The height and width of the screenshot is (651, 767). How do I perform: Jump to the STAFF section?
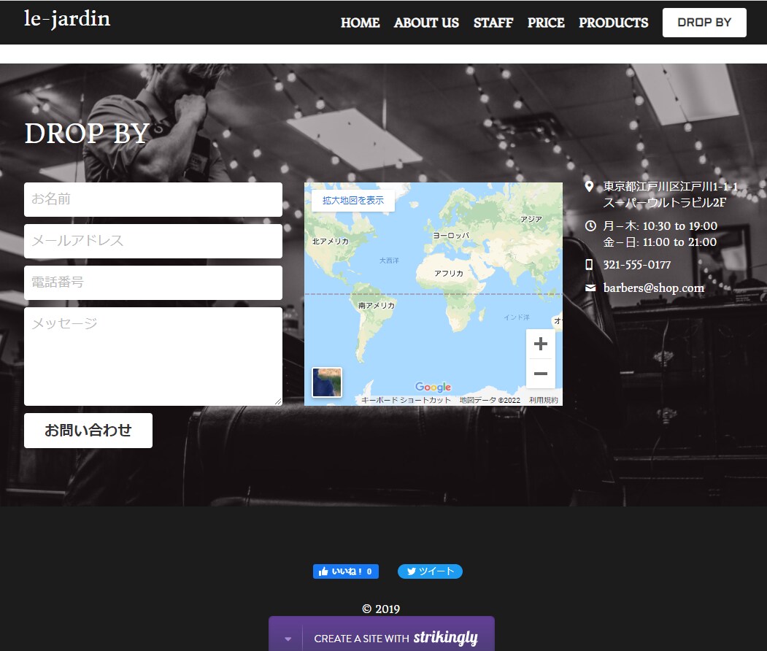(x=493, y=23)
